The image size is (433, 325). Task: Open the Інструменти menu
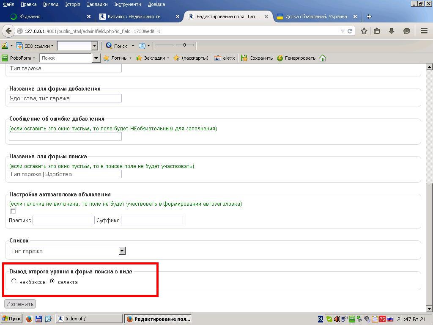click(128, 4)
